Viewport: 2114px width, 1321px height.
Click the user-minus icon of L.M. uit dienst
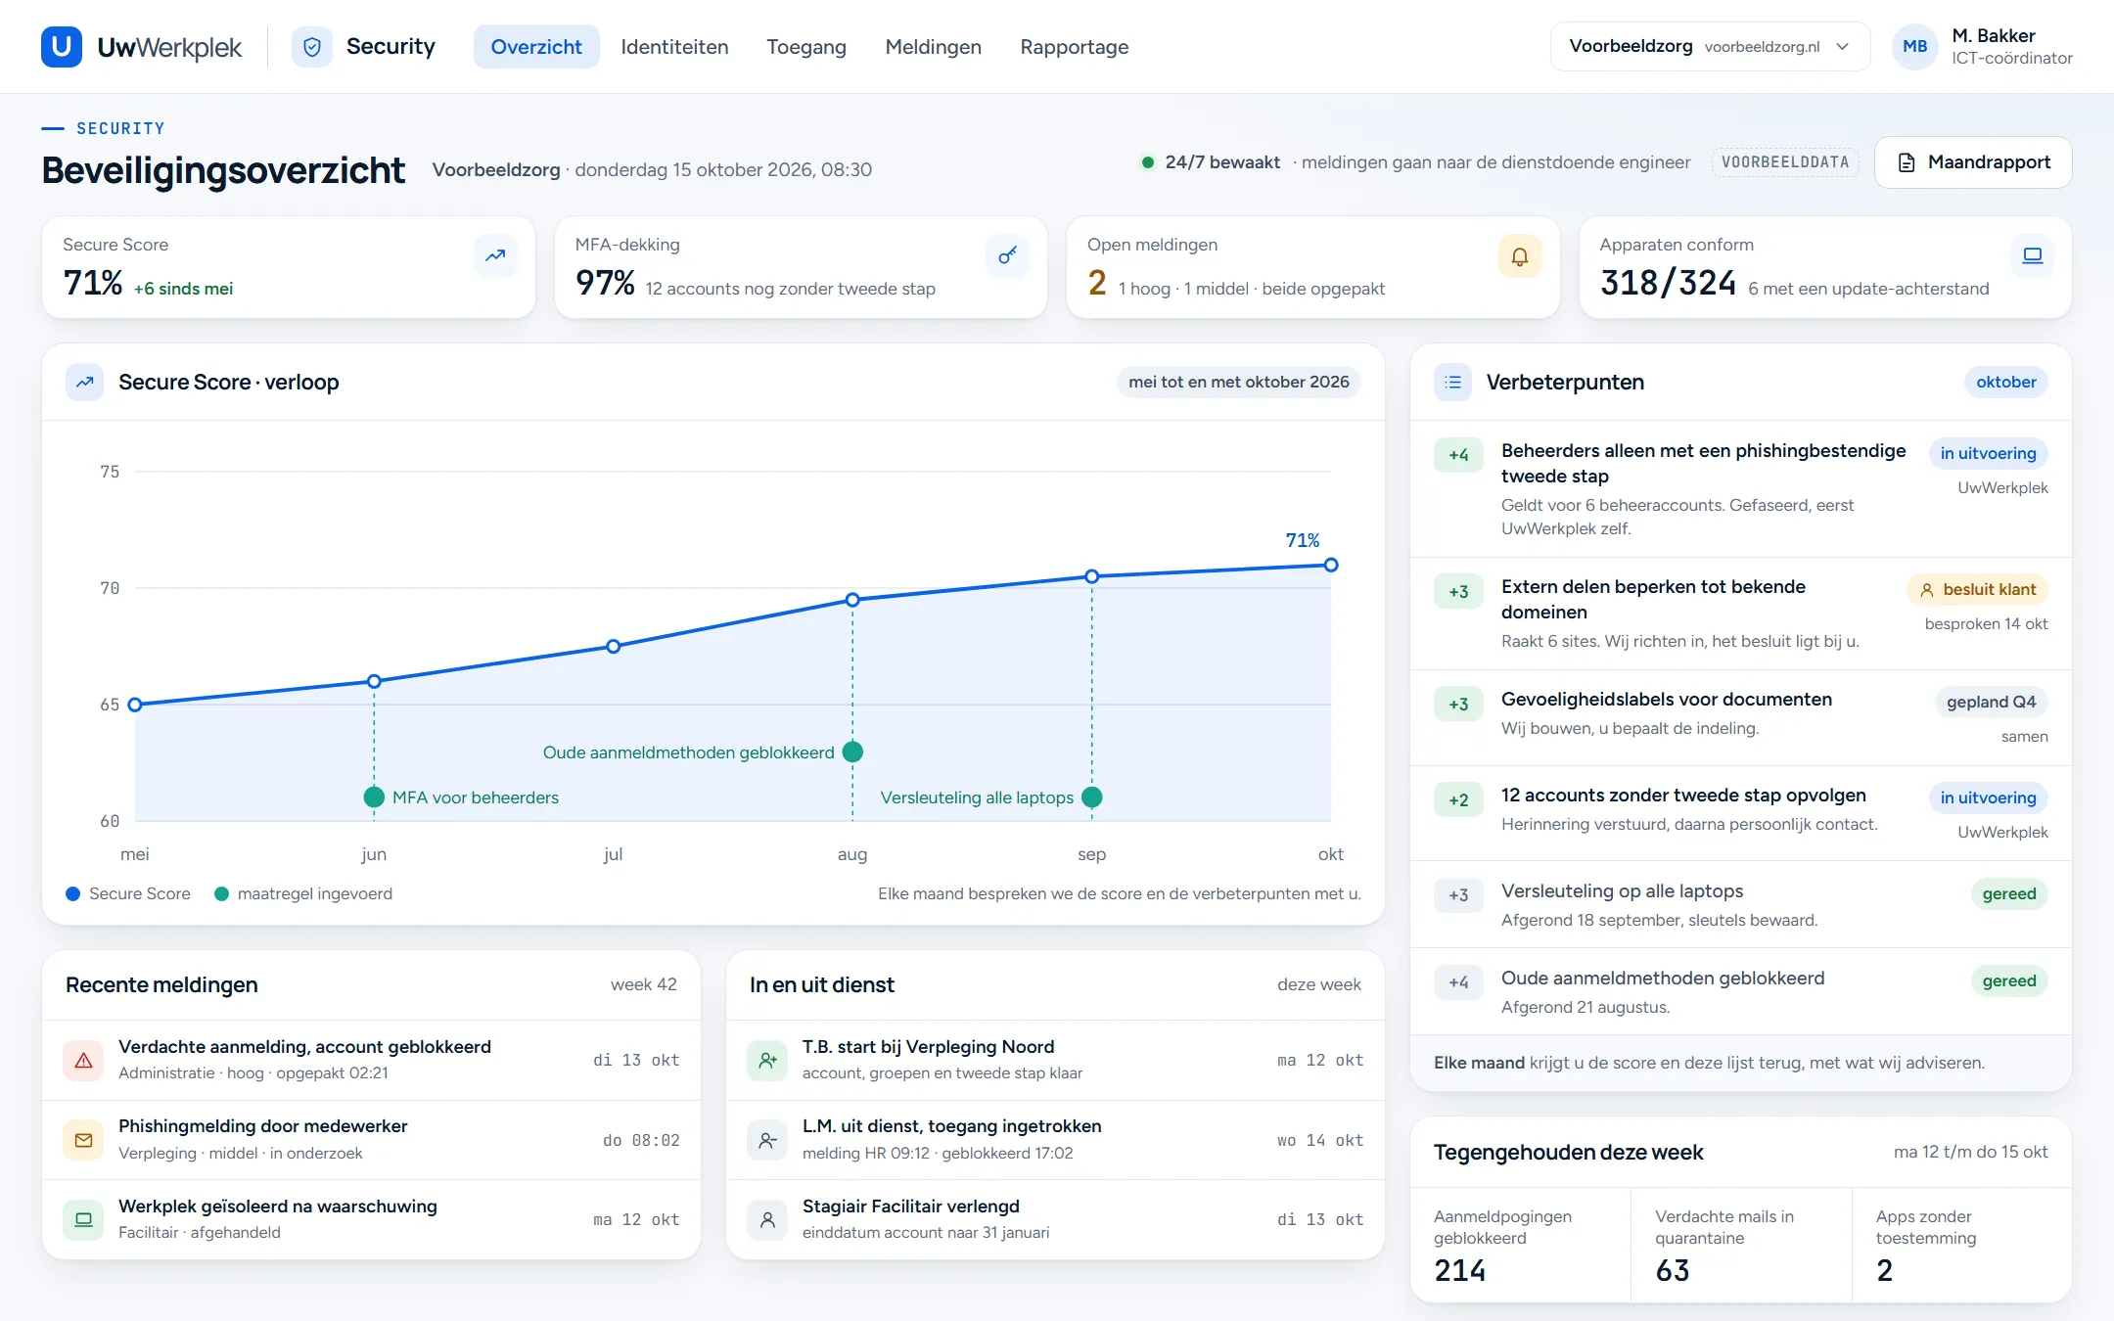click(767, 1140)
